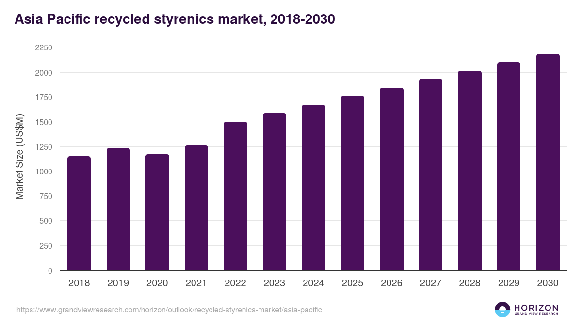Click the Grand View Research tagline
The image size is (582, 327).
click(x=536, y=314)
